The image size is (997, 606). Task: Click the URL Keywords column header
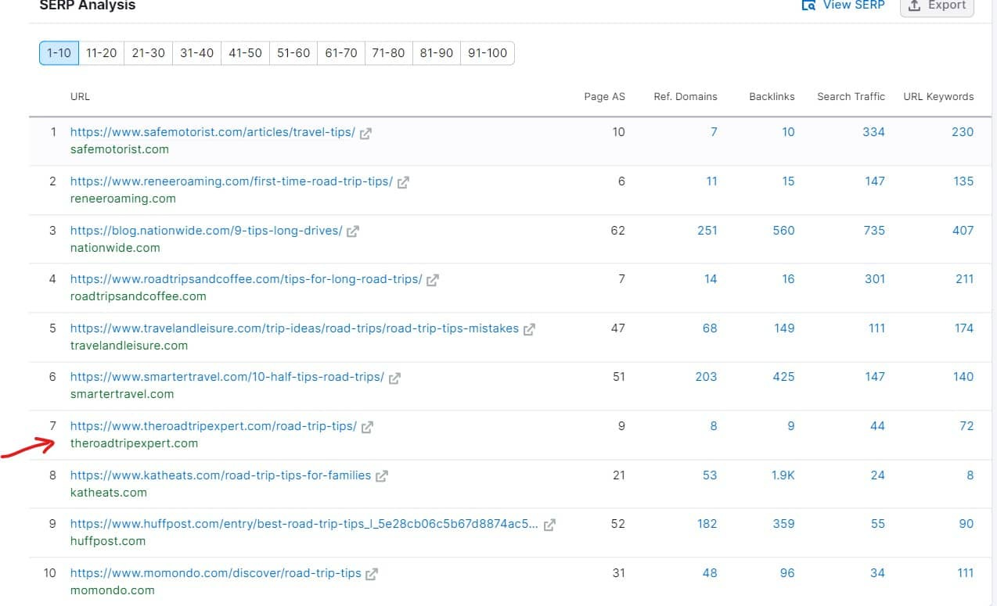[x=938, y=97]
